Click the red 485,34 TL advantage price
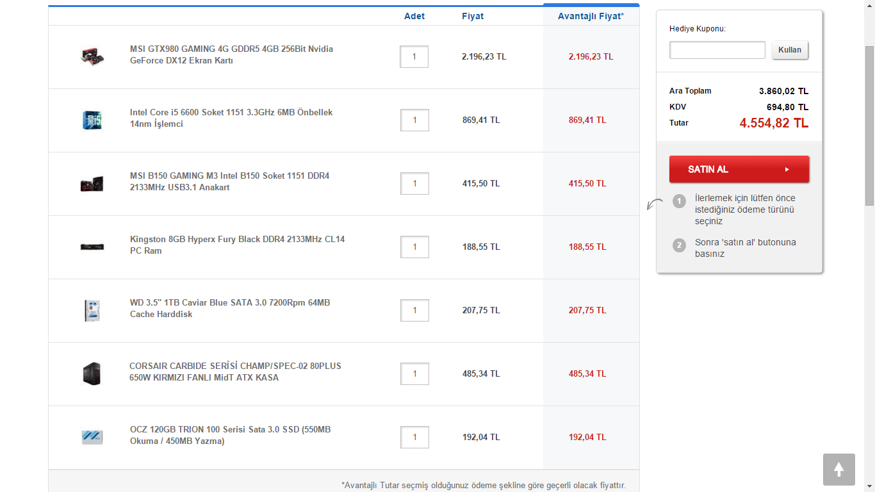Viewport: 875px width, 492px height. point(587,373)
